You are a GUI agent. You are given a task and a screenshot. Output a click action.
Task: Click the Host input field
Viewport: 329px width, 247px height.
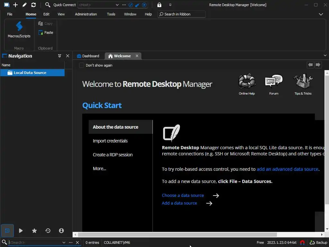coord(96,5)
